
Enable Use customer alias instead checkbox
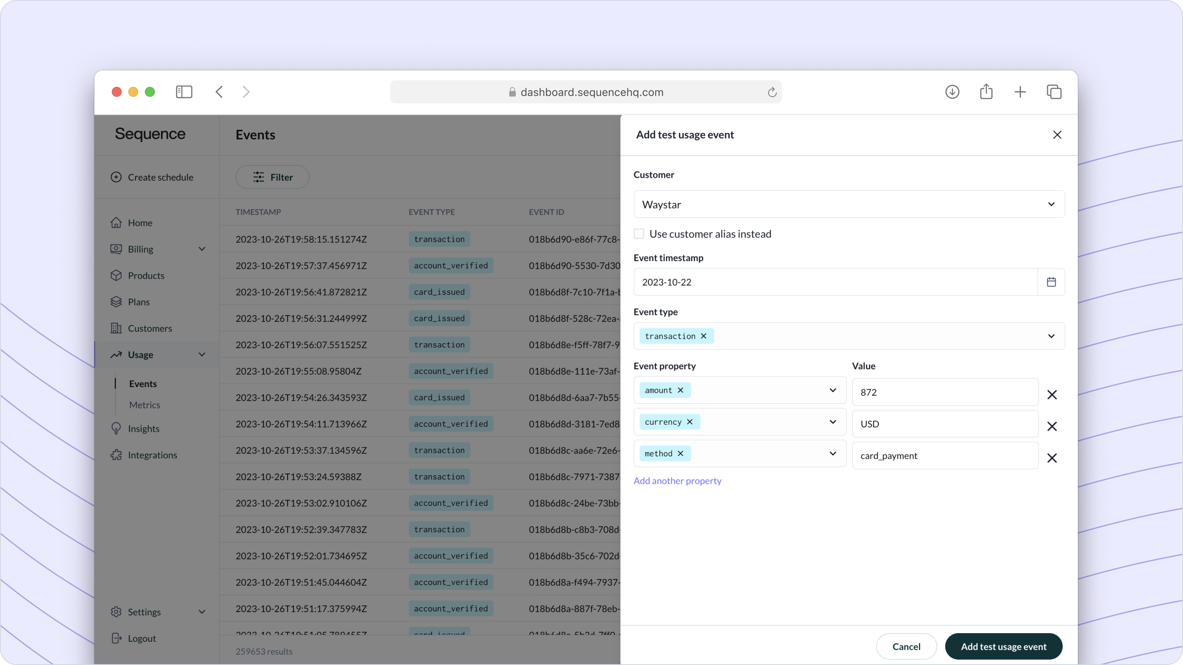(639, 234)
